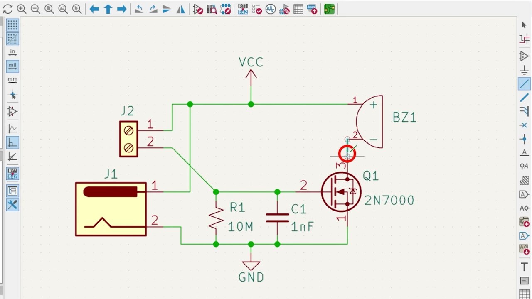Enable free-angle wire drawing mode
This screenshot has height=299, width=532.
click(x=12, y=129)
